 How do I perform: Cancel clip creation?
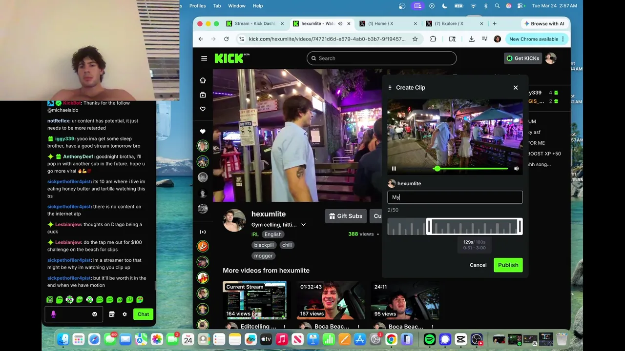tap(478, 265)
